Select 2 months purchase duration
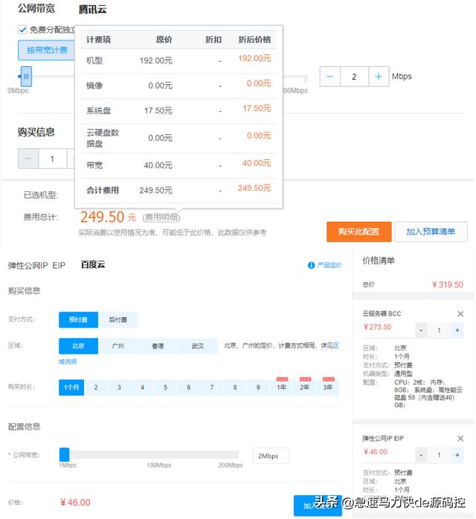Image resolution: width=476 pixels, height=519 pixels. click(96, 387)
